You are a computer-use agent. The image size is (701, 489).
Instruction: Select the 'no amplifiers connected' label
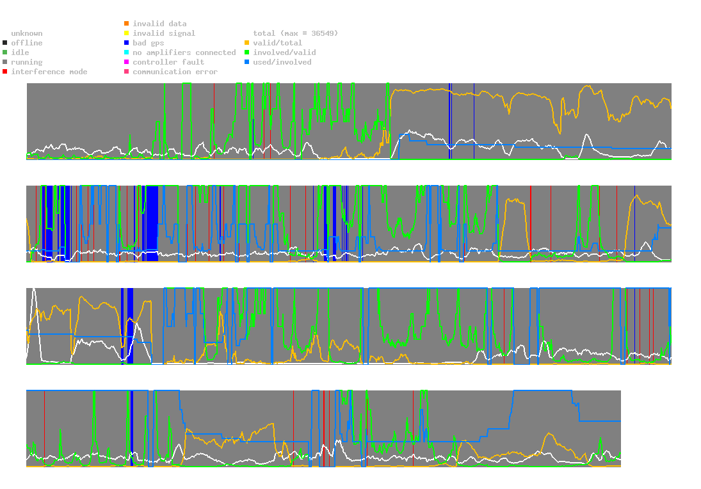184,52
